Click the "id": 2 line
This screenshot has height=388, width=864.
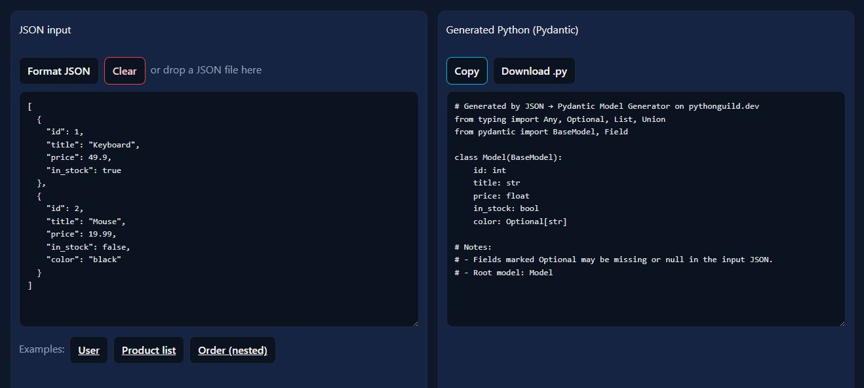65,208
